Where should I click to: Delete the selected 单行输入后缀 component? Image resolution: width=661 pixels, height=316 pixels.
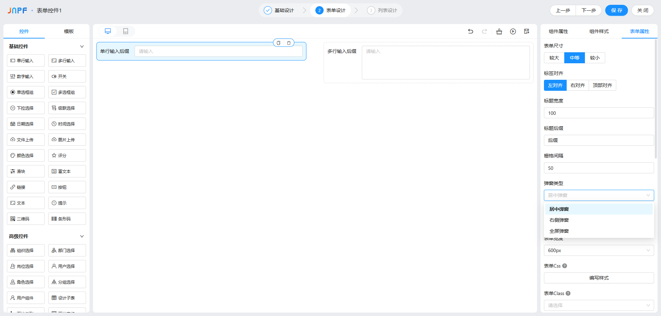289,43
